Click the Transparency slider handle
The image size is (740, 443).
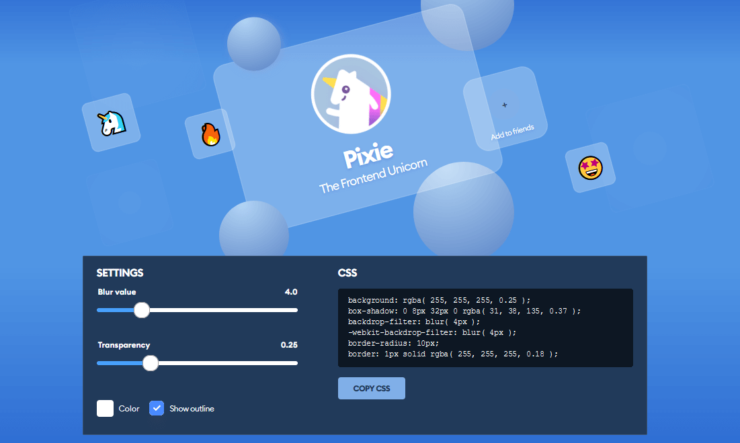tap(150, 363)
